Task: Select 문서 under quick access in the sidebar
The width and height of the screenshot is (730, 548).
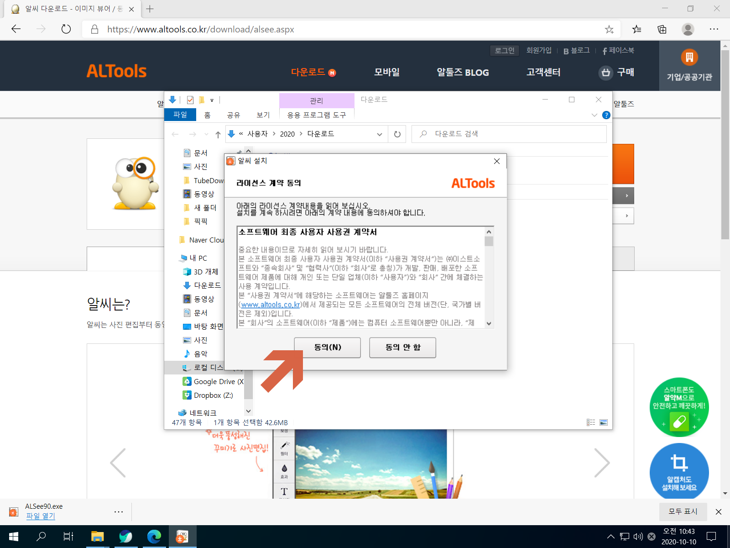Action: (201, 153)
